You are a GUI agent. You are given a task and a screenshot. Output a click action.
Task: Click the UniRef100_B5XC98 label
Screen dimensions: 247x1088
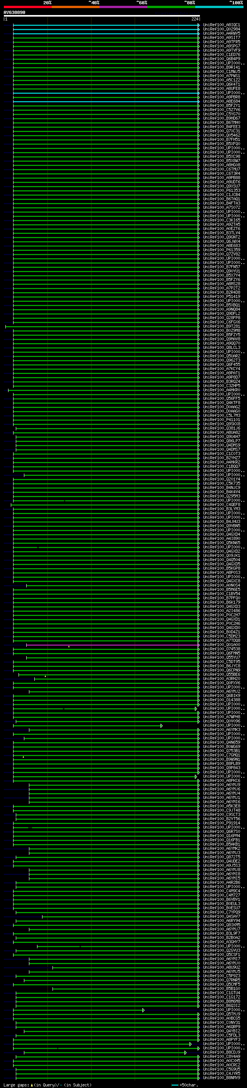tap(221, 156)
